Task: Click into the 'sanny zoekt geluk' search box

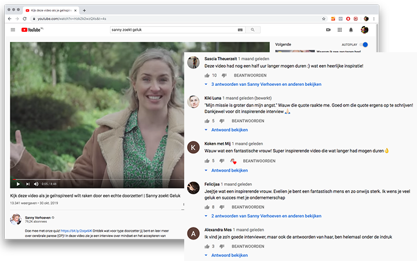Action: point(174,30)
